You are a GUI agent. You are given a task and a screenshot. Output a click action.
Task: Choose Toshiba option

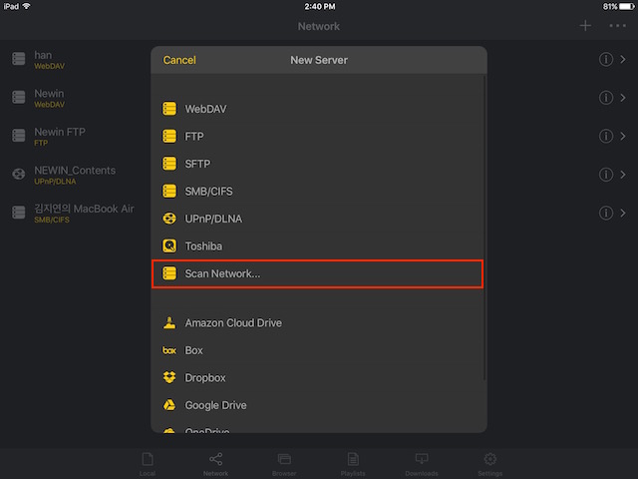[317, 246]
